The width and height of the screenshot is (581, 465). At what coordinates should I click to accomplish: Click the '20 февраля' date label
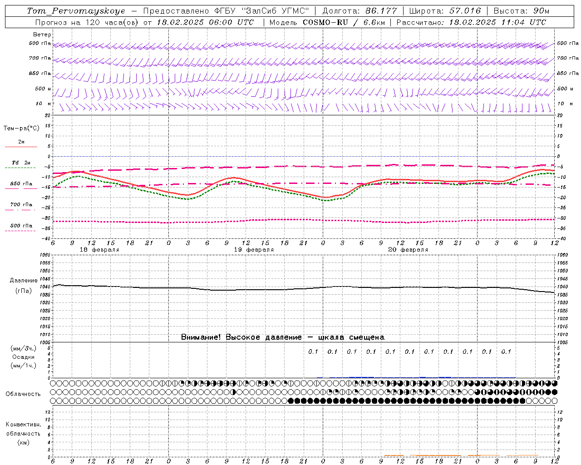(x=408, y=250)
